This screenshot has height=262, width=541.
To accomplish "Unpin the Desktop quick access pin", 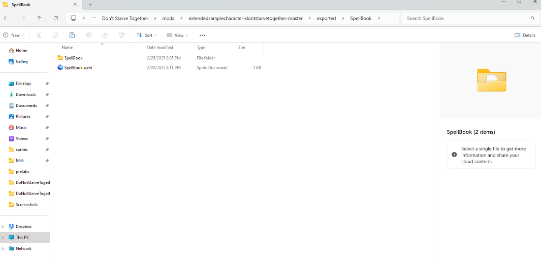I will (47, 84).
